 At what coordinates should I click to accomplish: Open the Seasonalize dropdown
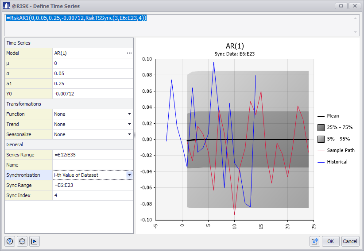point(129,134)
